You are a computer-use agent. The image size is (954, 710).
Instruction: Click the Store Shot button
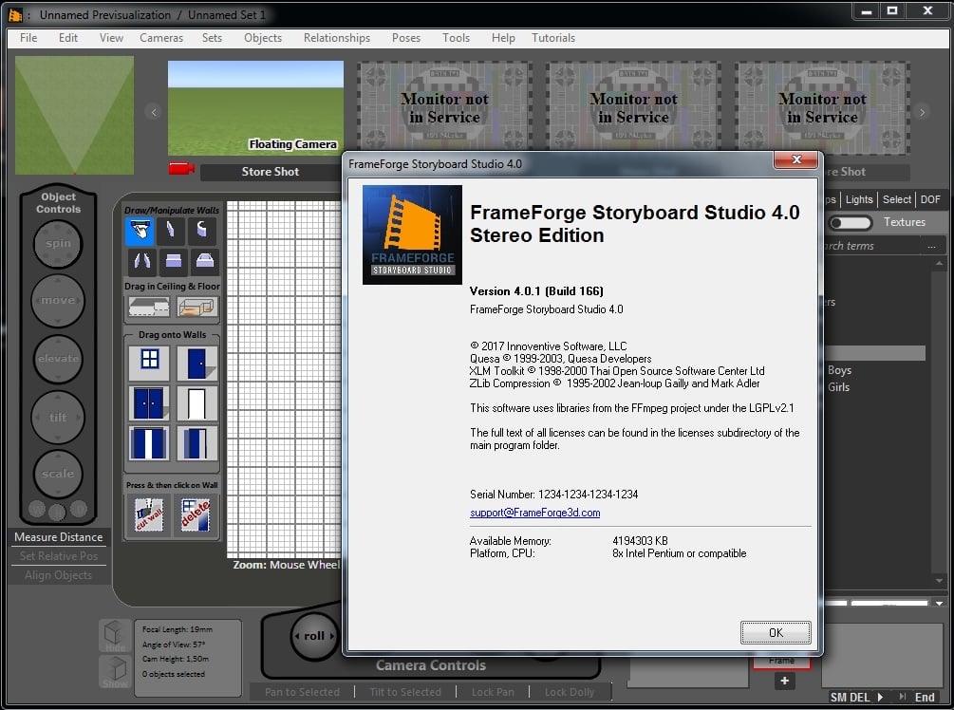(271, 172)
